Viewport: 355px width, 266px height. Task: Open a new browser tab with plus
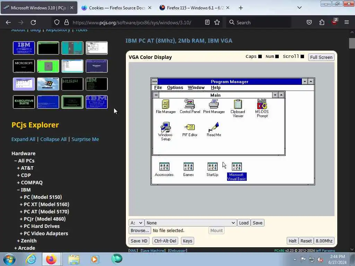[241, 8]
